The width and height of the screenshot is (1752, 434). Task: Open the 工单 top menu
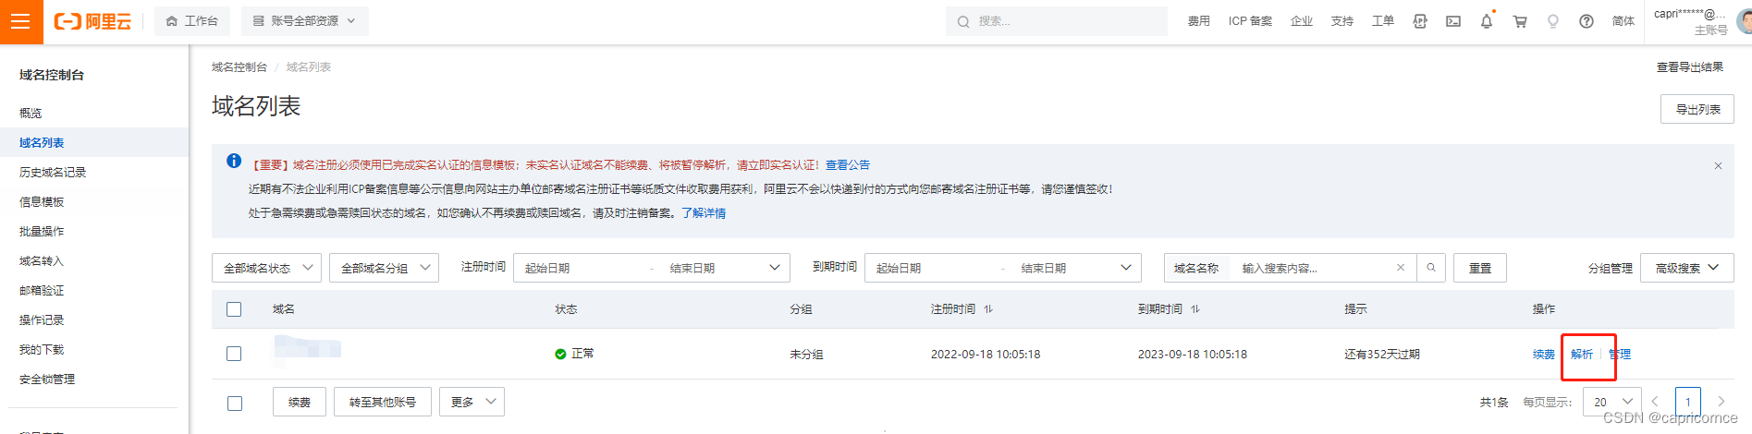[1383, 21]
